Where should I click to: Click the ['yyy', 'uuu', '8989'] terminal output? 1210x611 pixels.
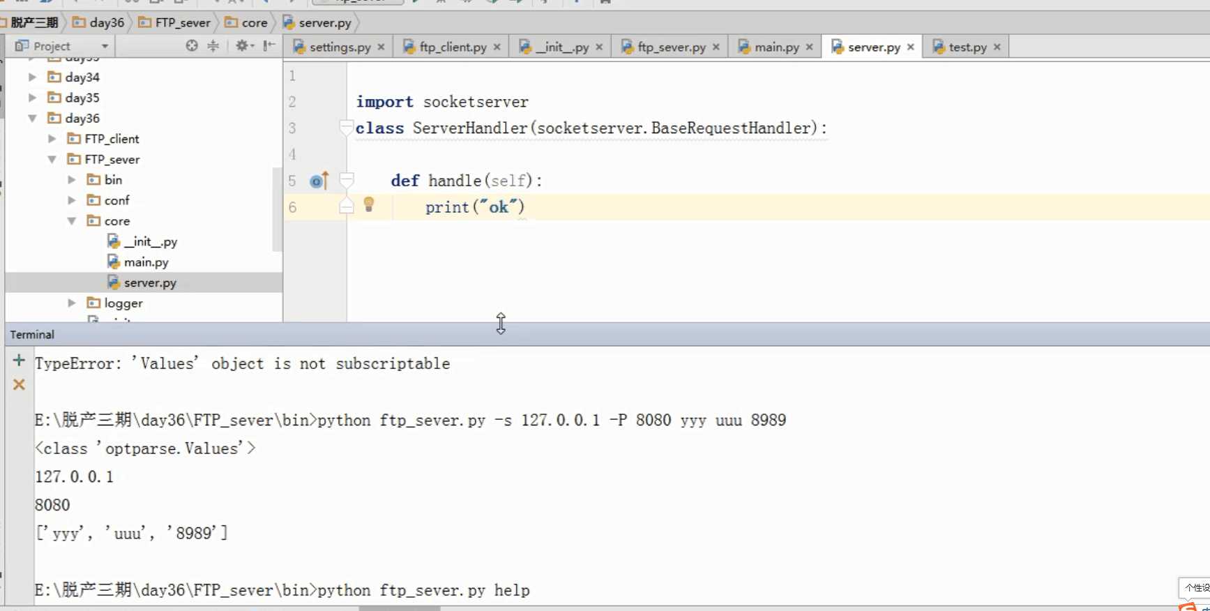coord(132,533)
